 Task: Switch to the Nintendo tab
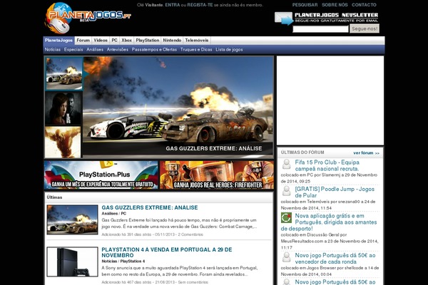click(172, 41)
